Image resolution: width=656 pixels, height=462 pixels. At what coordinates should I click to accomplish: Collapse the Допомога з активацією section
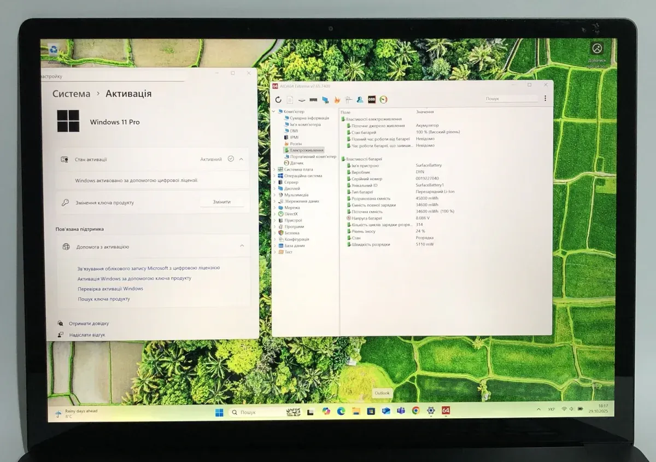point(242,247)
